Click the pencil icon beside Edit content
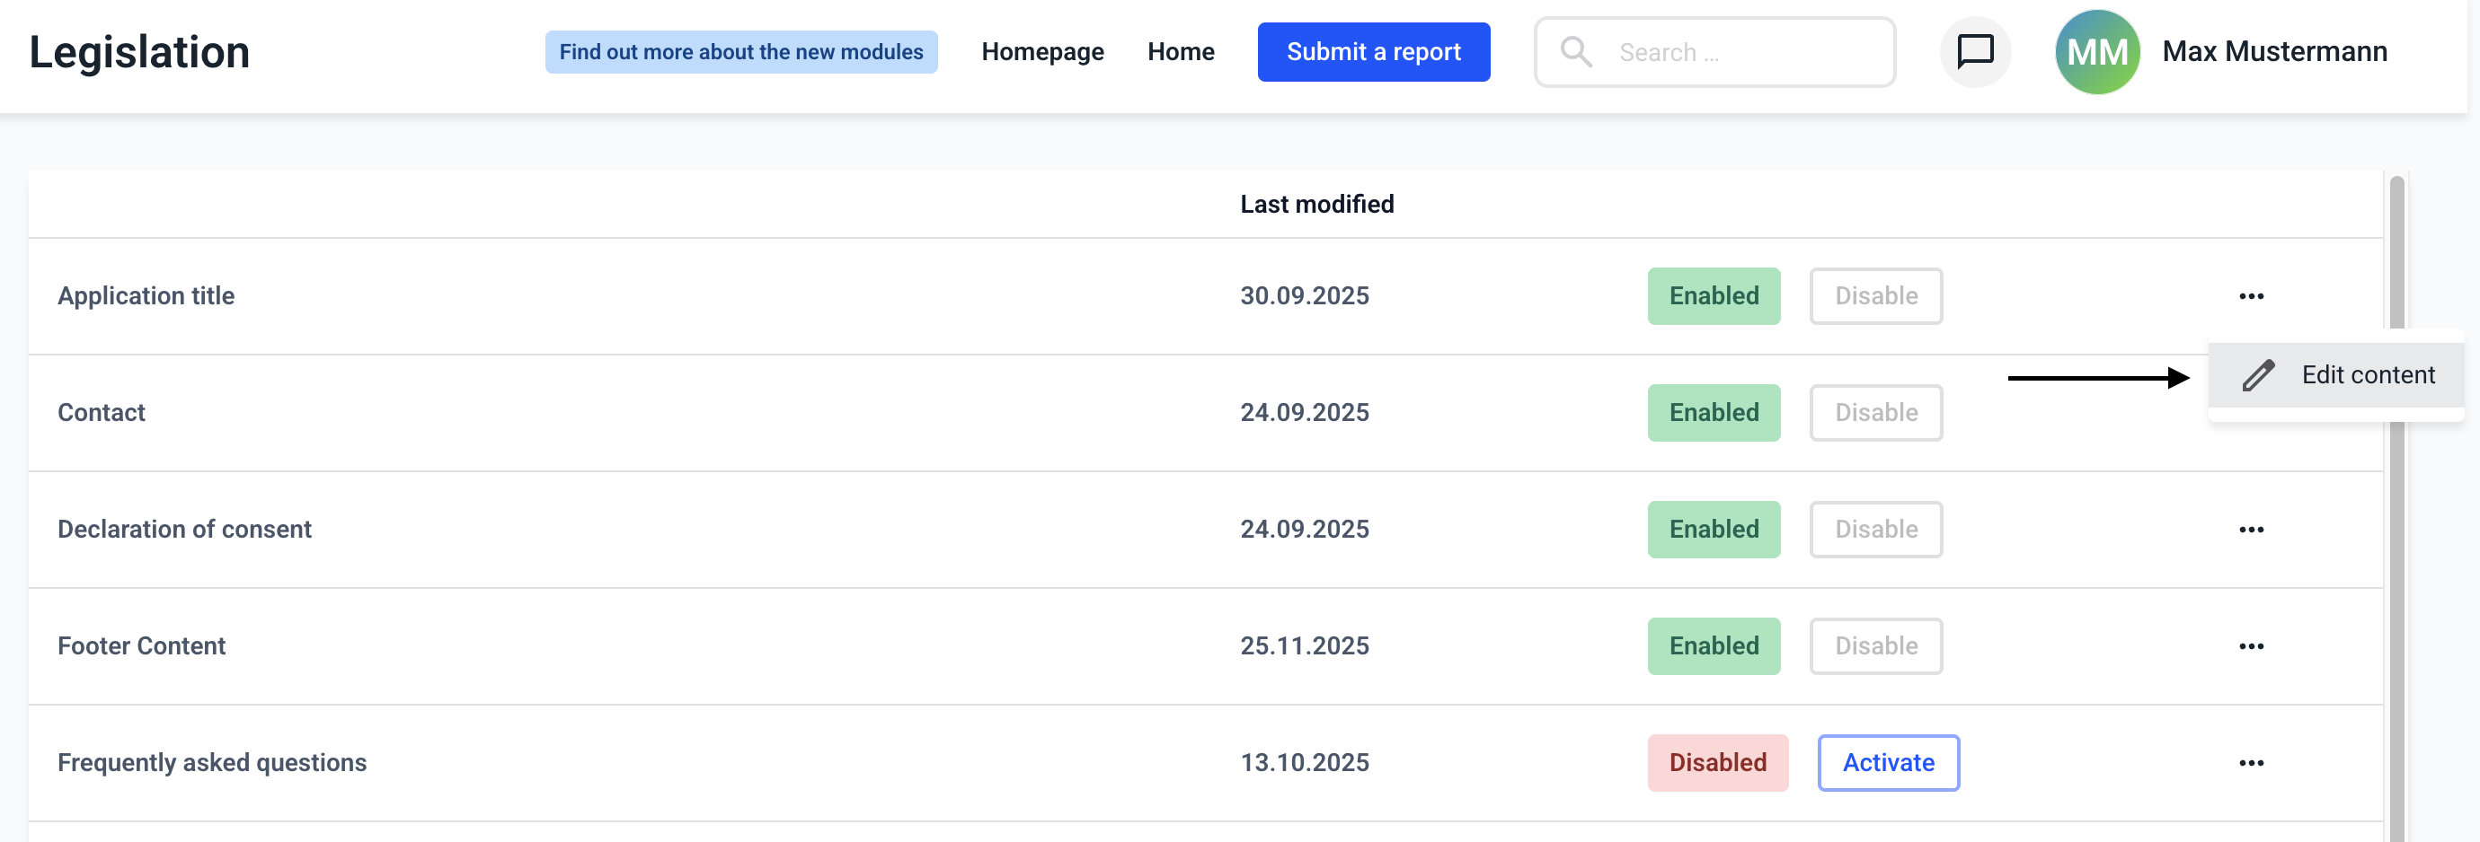Viewport: 2480px width, 842px height. point(2257,375)
